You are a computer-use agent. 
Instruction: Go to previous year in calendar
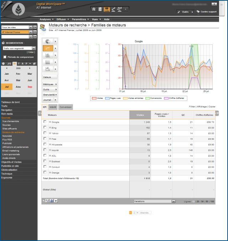click(7, 68)
